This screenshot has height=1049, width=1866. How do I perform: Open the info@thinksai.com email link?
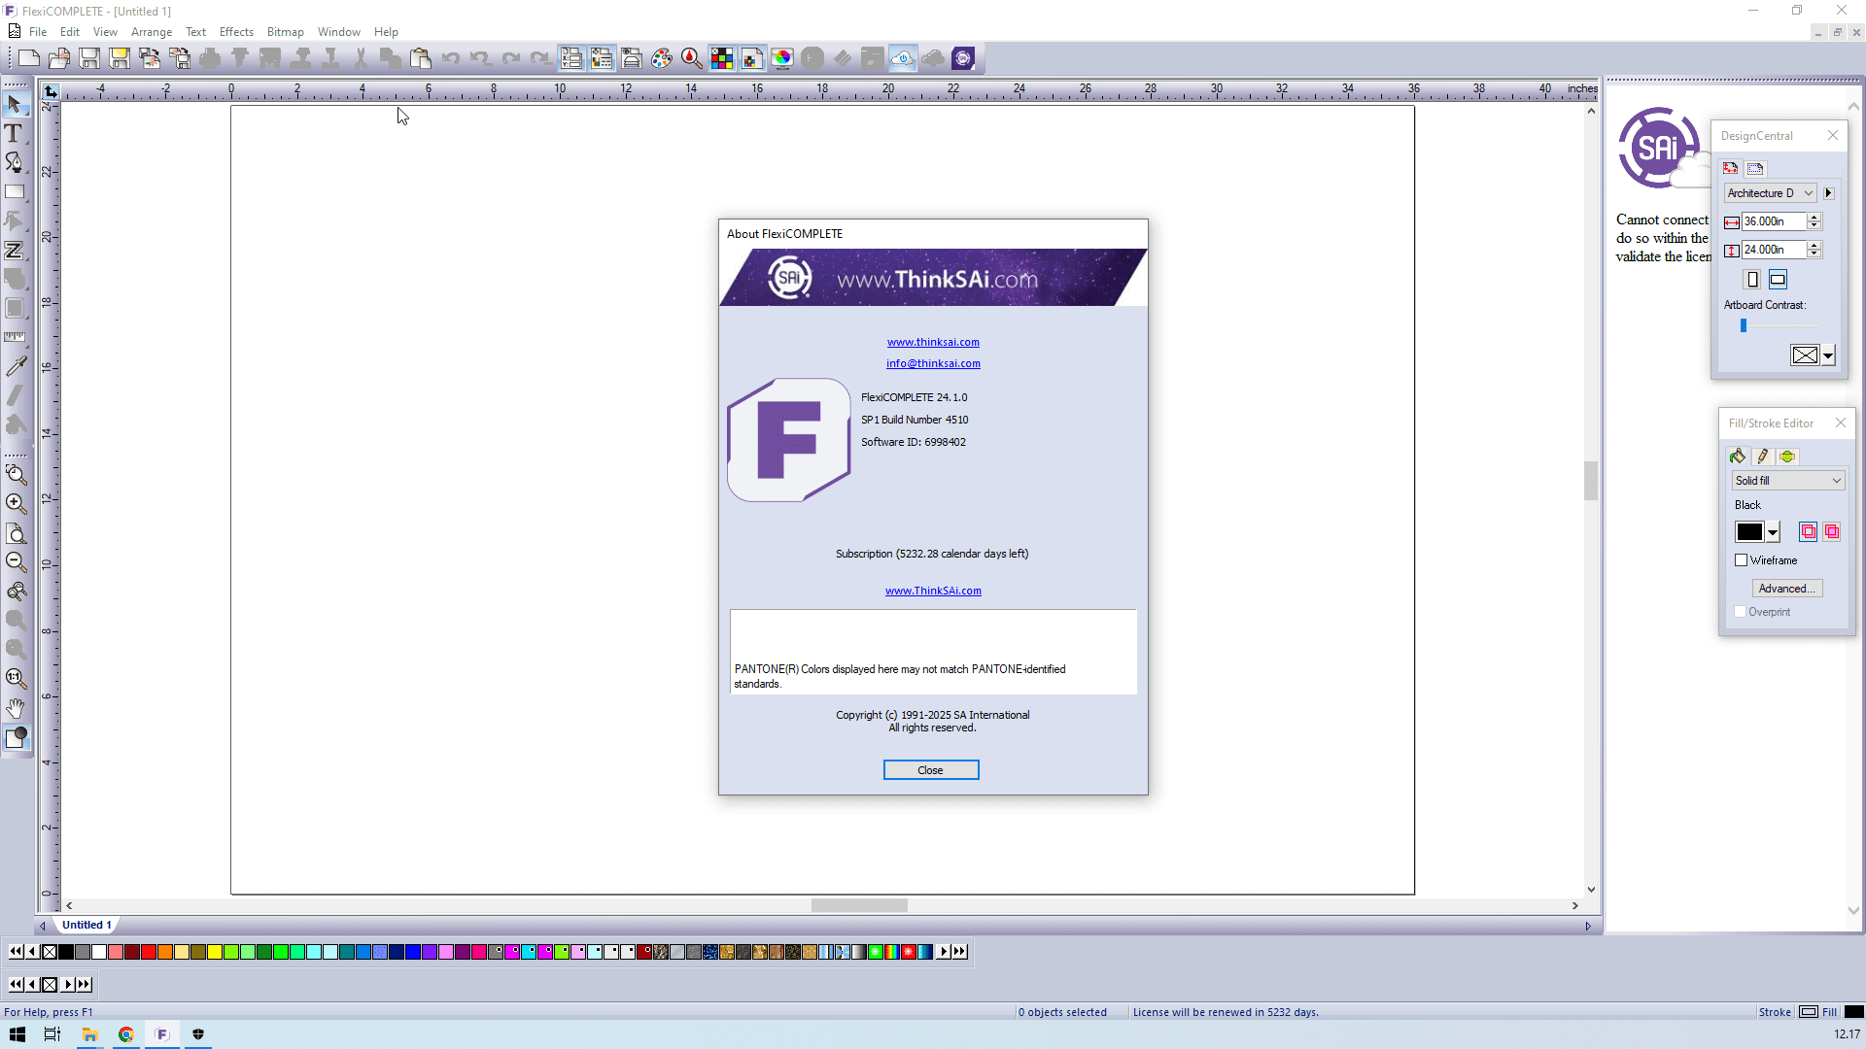933,363
